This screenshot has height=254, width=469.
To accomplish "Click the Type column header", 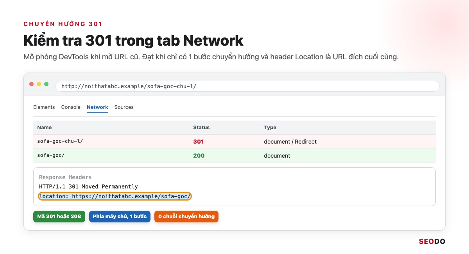I will click(x=270, y=128).
